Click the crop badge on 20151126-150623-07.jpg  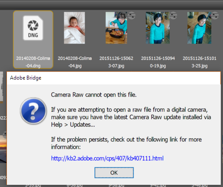pyautogui.click(x=123, y=15)
